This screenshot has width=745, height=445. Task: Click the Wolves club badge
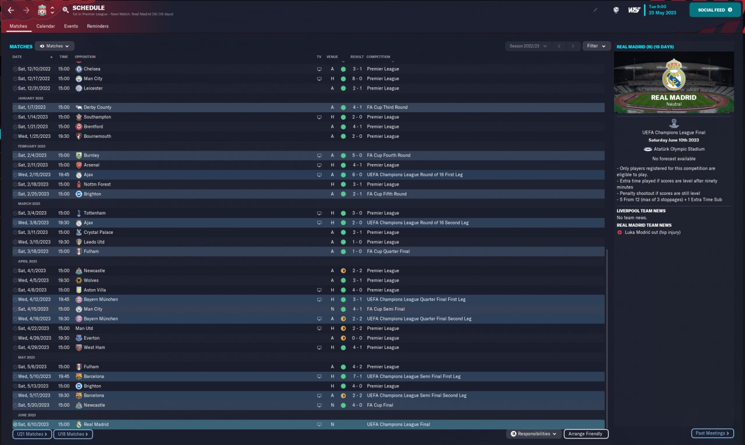(79, 280)
